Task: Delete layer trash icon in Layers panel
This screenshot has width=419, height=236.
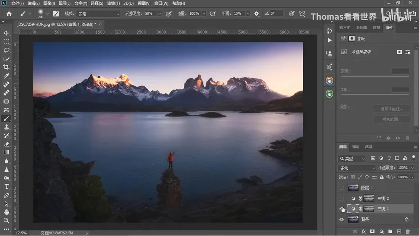Action: point(408,232)
